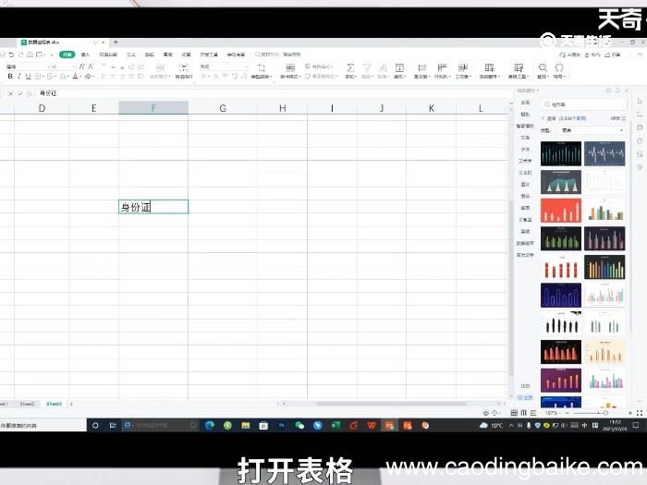Choose the waveform chart thumbnail on blue

click(604, 153)
